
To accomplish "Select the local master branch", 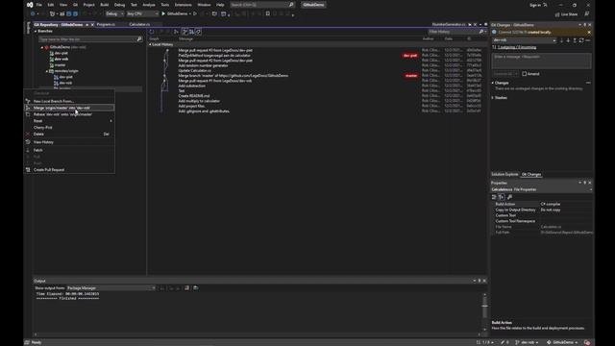I will 60,65.
